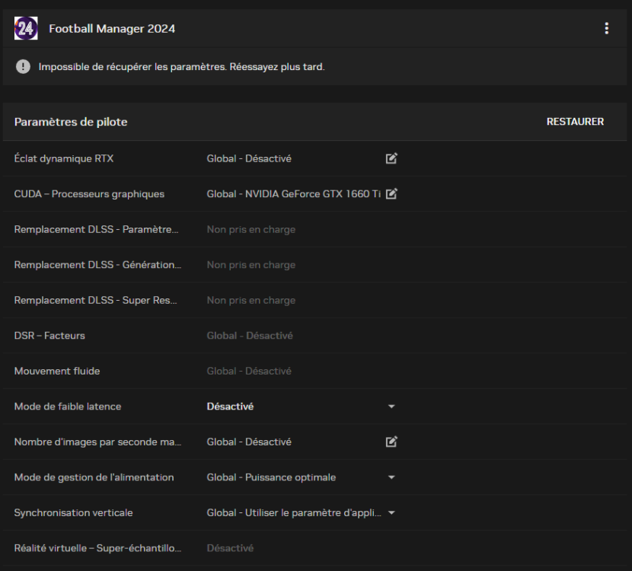Click the Remplacement DLSS - Génération label
The height and width of the screenshot is (571, 632).
(x=97, y=265)
